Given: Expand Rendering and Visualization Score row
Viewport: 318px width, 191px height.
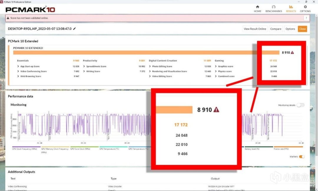Looking at the screenshot, I should coord(168,72).
